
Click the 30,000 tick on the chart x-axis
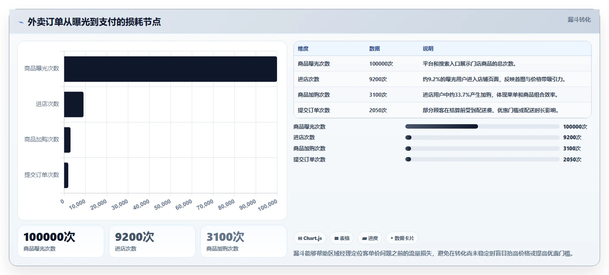pos(120,204)
